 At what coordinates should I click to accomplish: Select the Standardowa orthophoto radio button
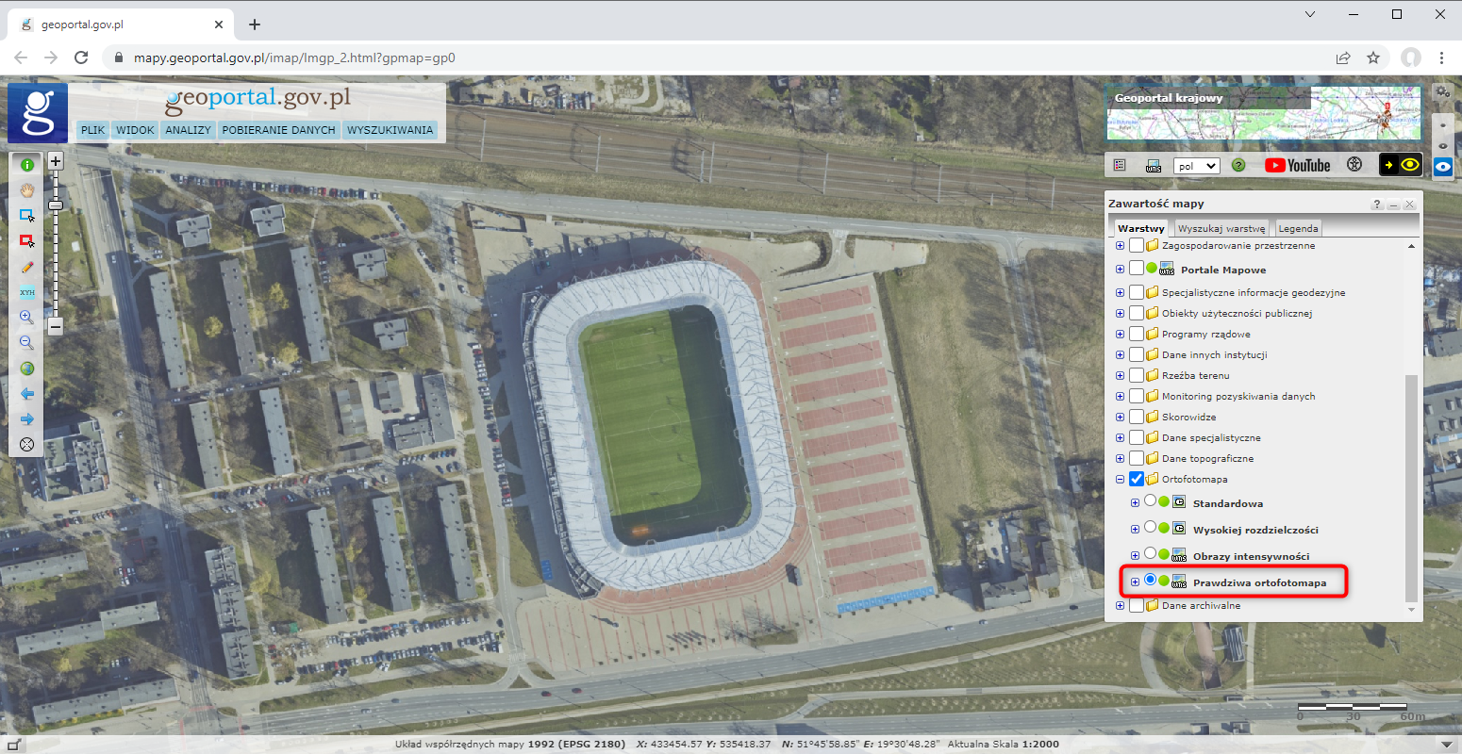pyautogui.click(x=1150, y=501)
